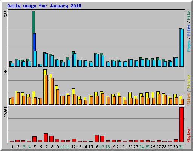Click the 'Visits' legend label
Screen dimensions: 193x151
(189, 82)
